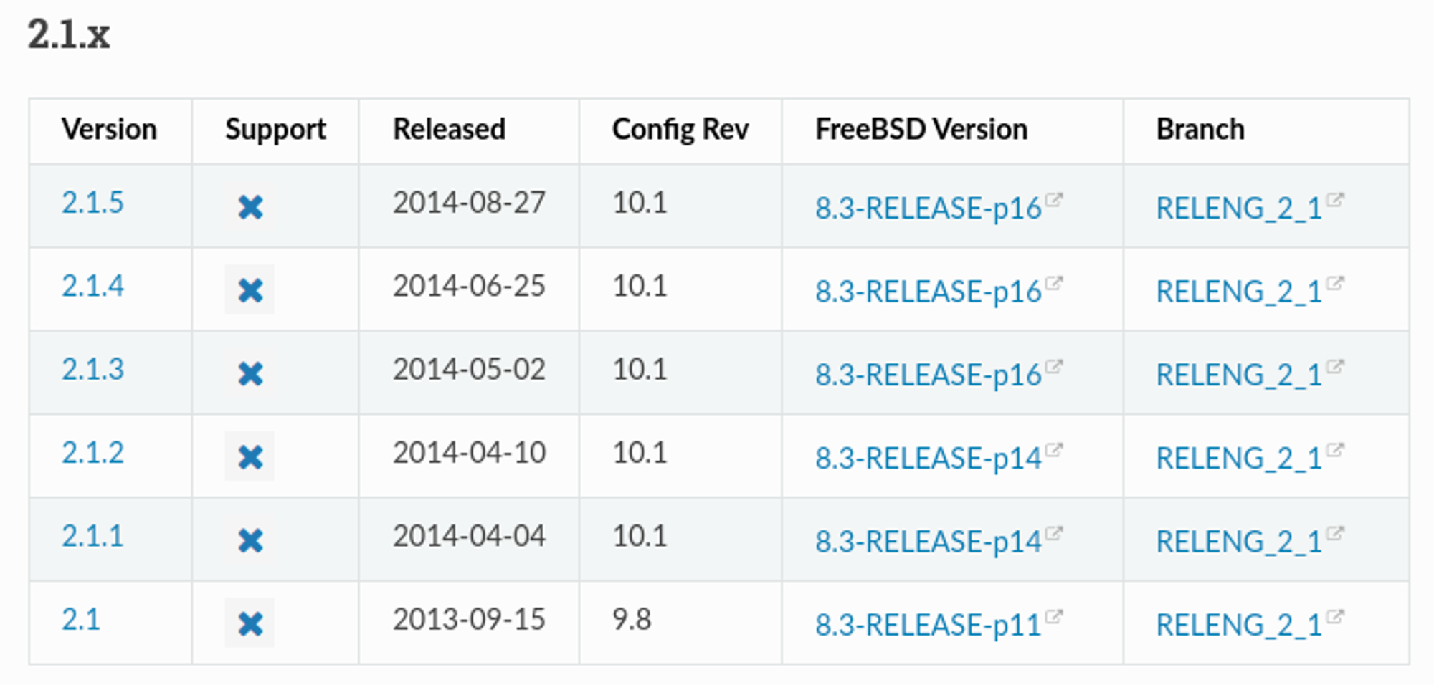Click the X support icon for version 2.1.1
The image size is (1434, 685).
tap(250, 540)
